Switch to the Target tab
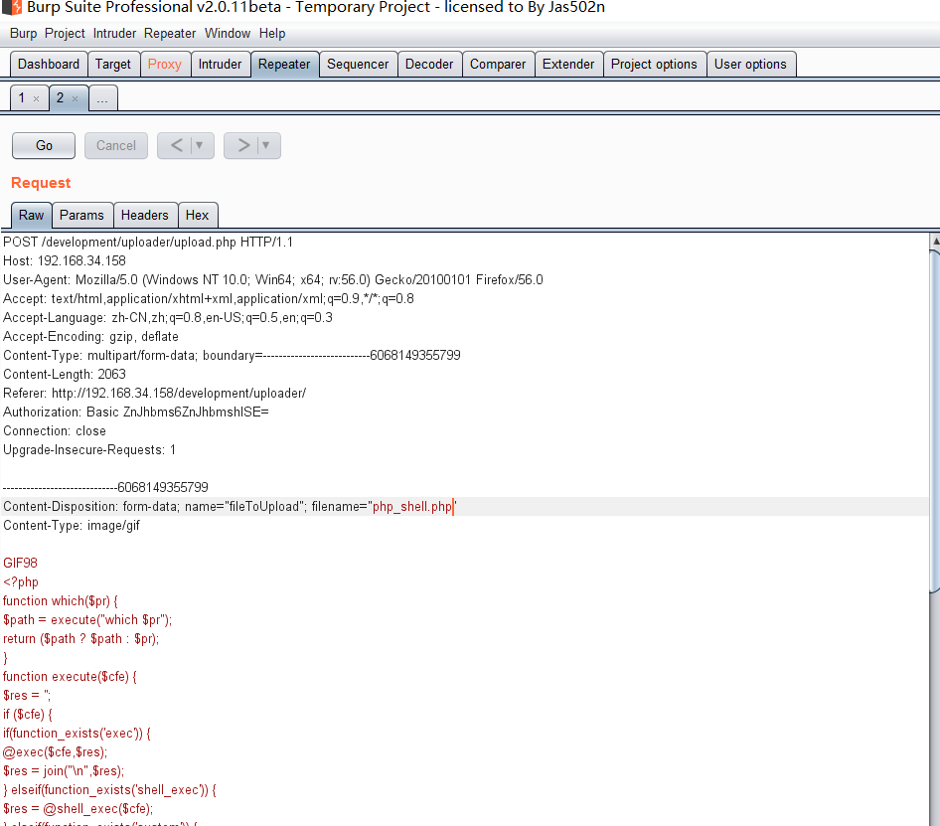This screenshot has height=826, width=940. tap(113, 65)
